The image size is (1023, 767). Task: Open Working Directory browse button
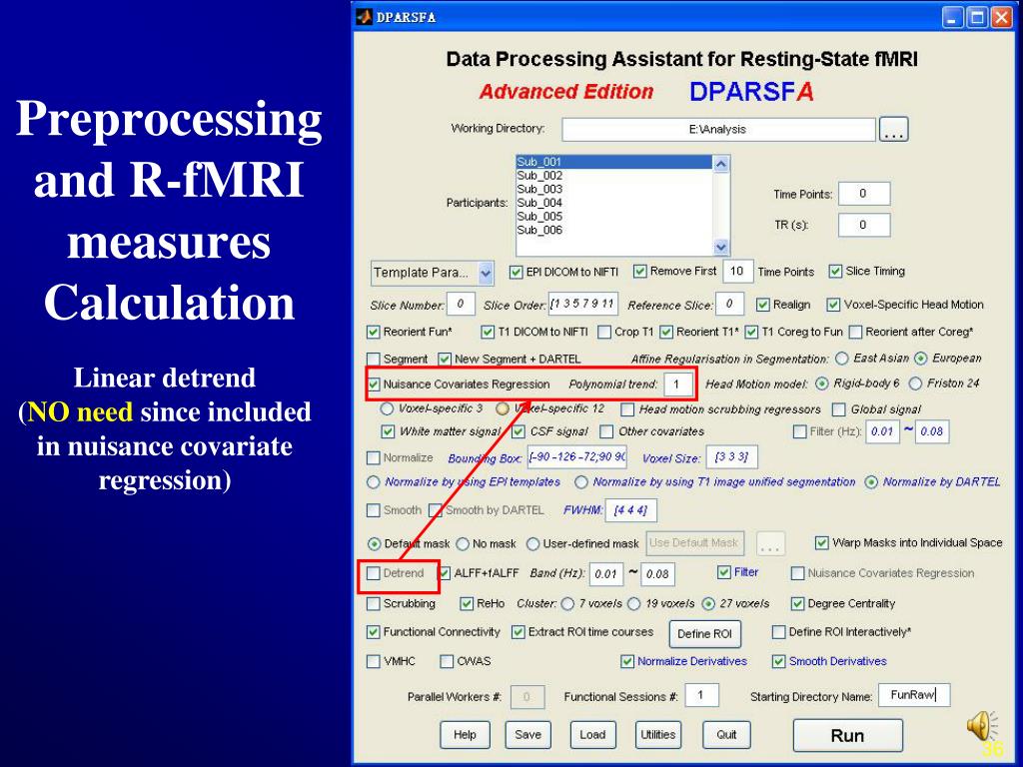[x=893, y=129]
